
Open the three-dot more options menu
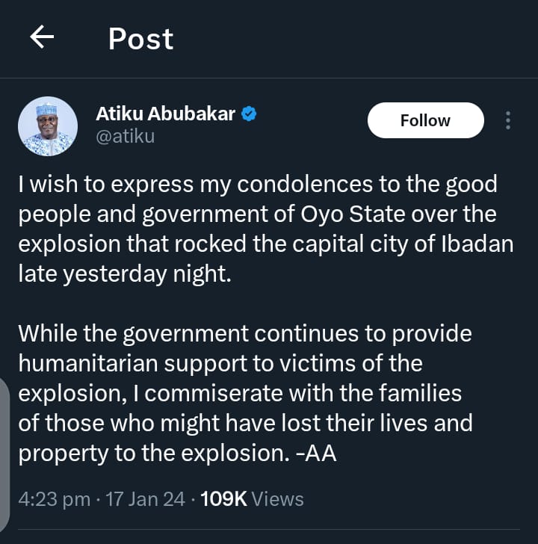pos(508,120)
